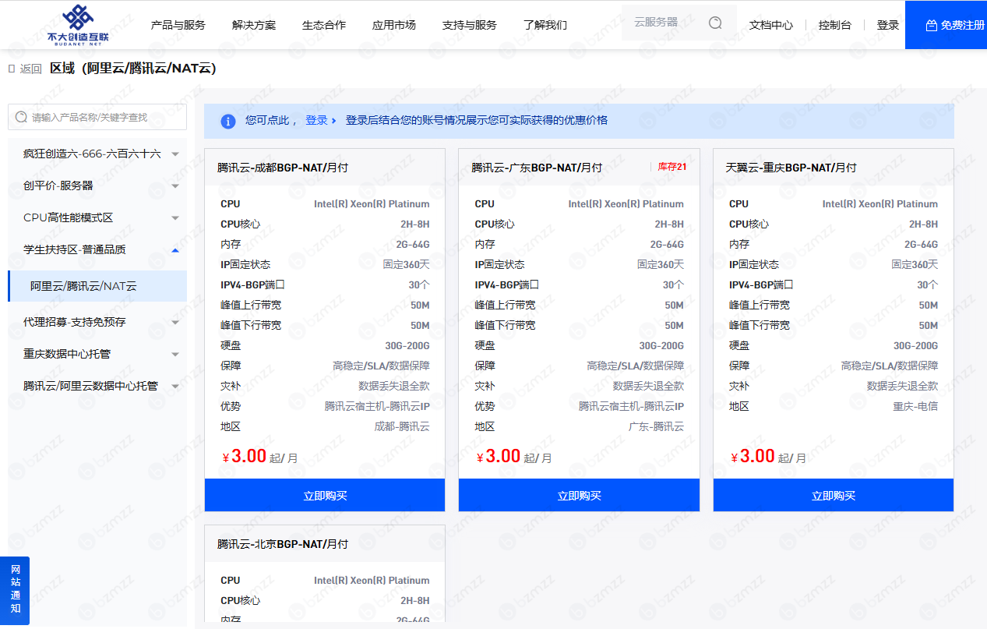
Task: Open the 控制台 console link
Action: [835, 25]
